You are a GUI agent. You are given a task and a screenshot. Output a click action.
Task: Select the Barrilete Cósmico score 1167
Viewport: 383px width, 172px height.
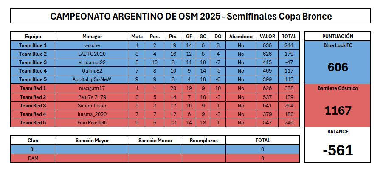338,110
